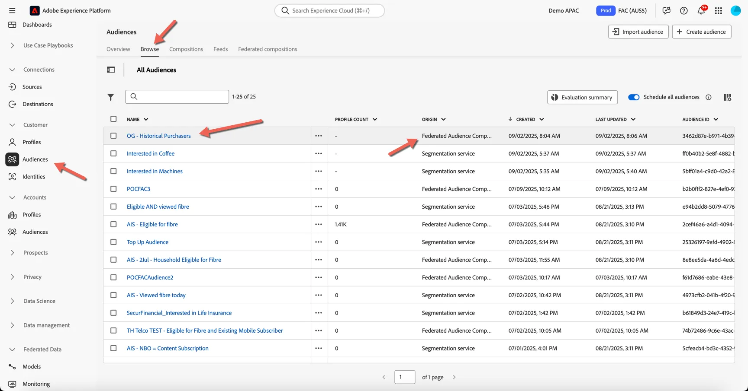Select the checkbox for POCFAC3
748x391 pixels.
point(113,189)
